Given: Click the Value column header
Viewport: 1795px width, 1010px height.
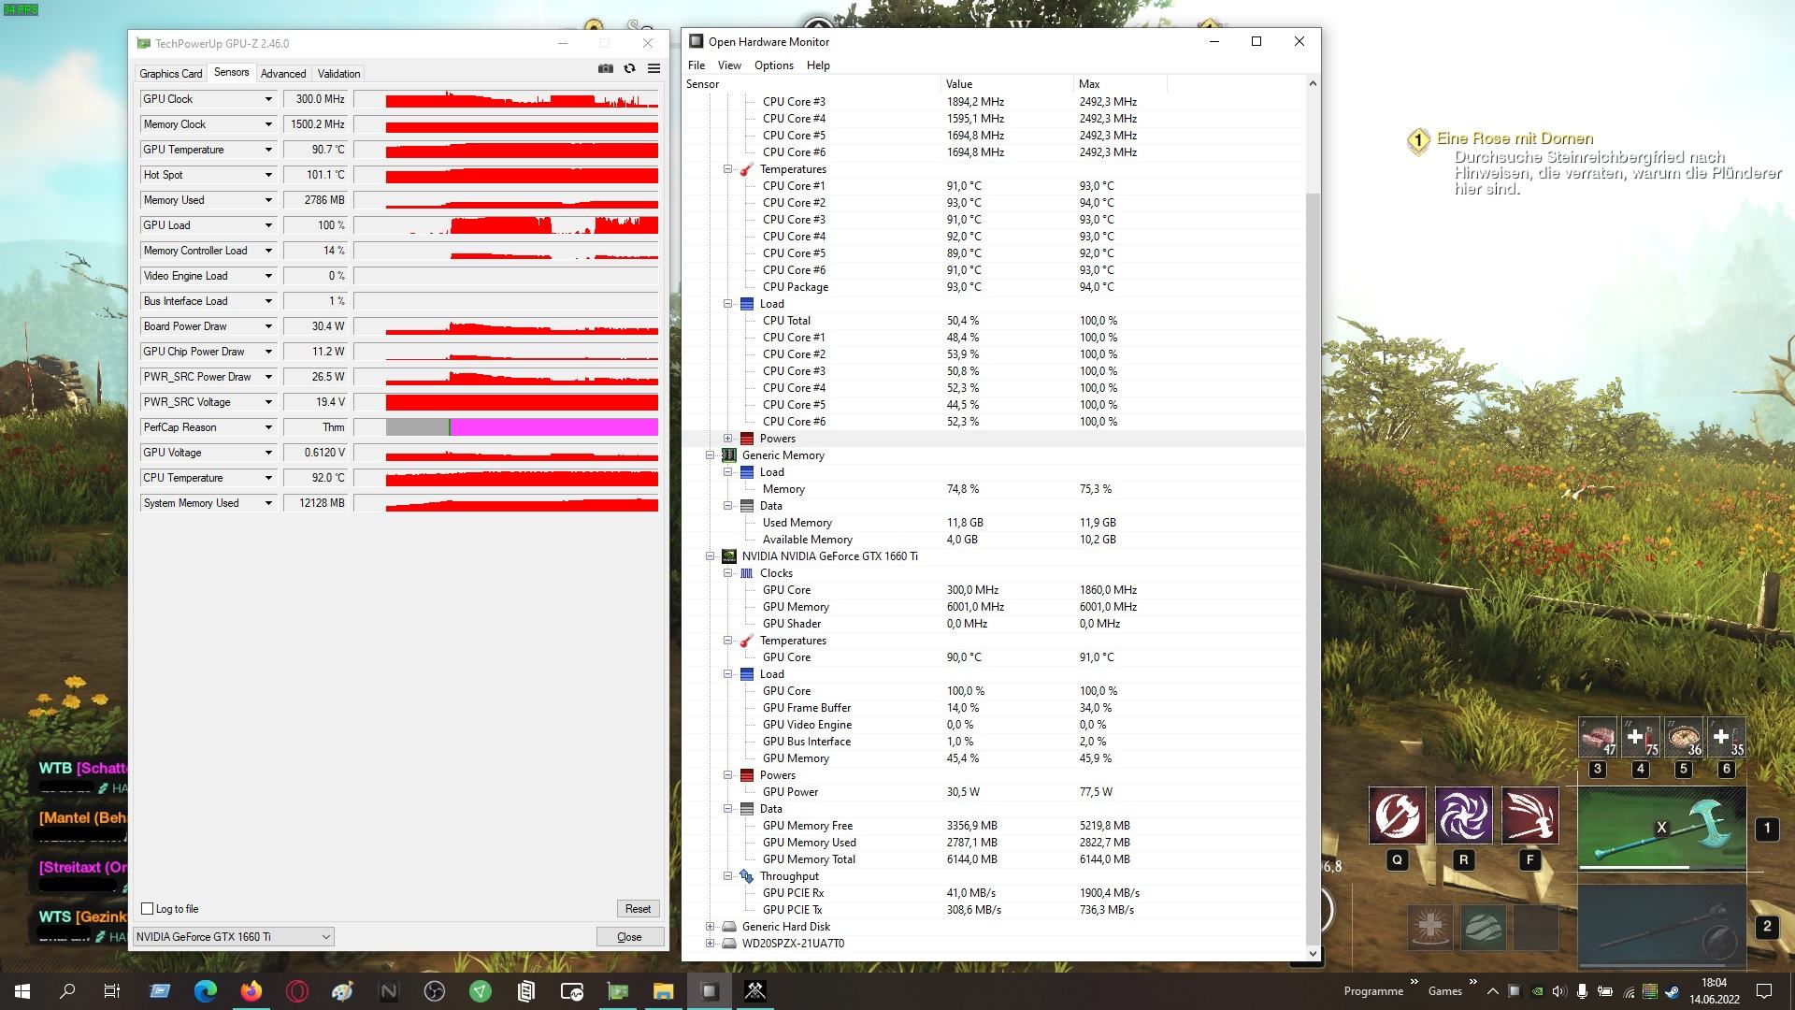Looking at the screenshot, I should (1007, 84).
